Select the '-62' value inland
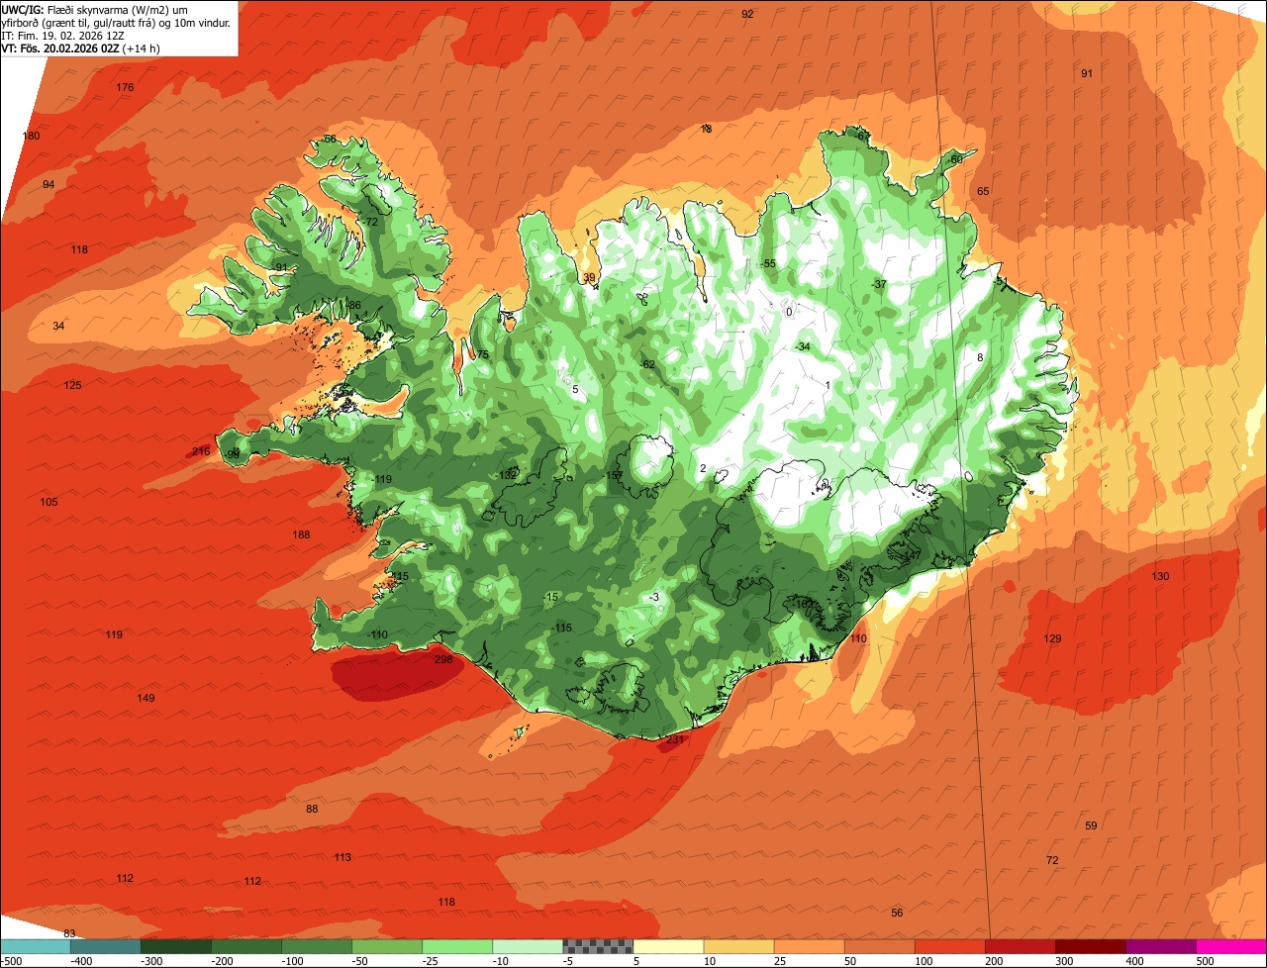The image size is (1267, 968). tap(647, 364)
